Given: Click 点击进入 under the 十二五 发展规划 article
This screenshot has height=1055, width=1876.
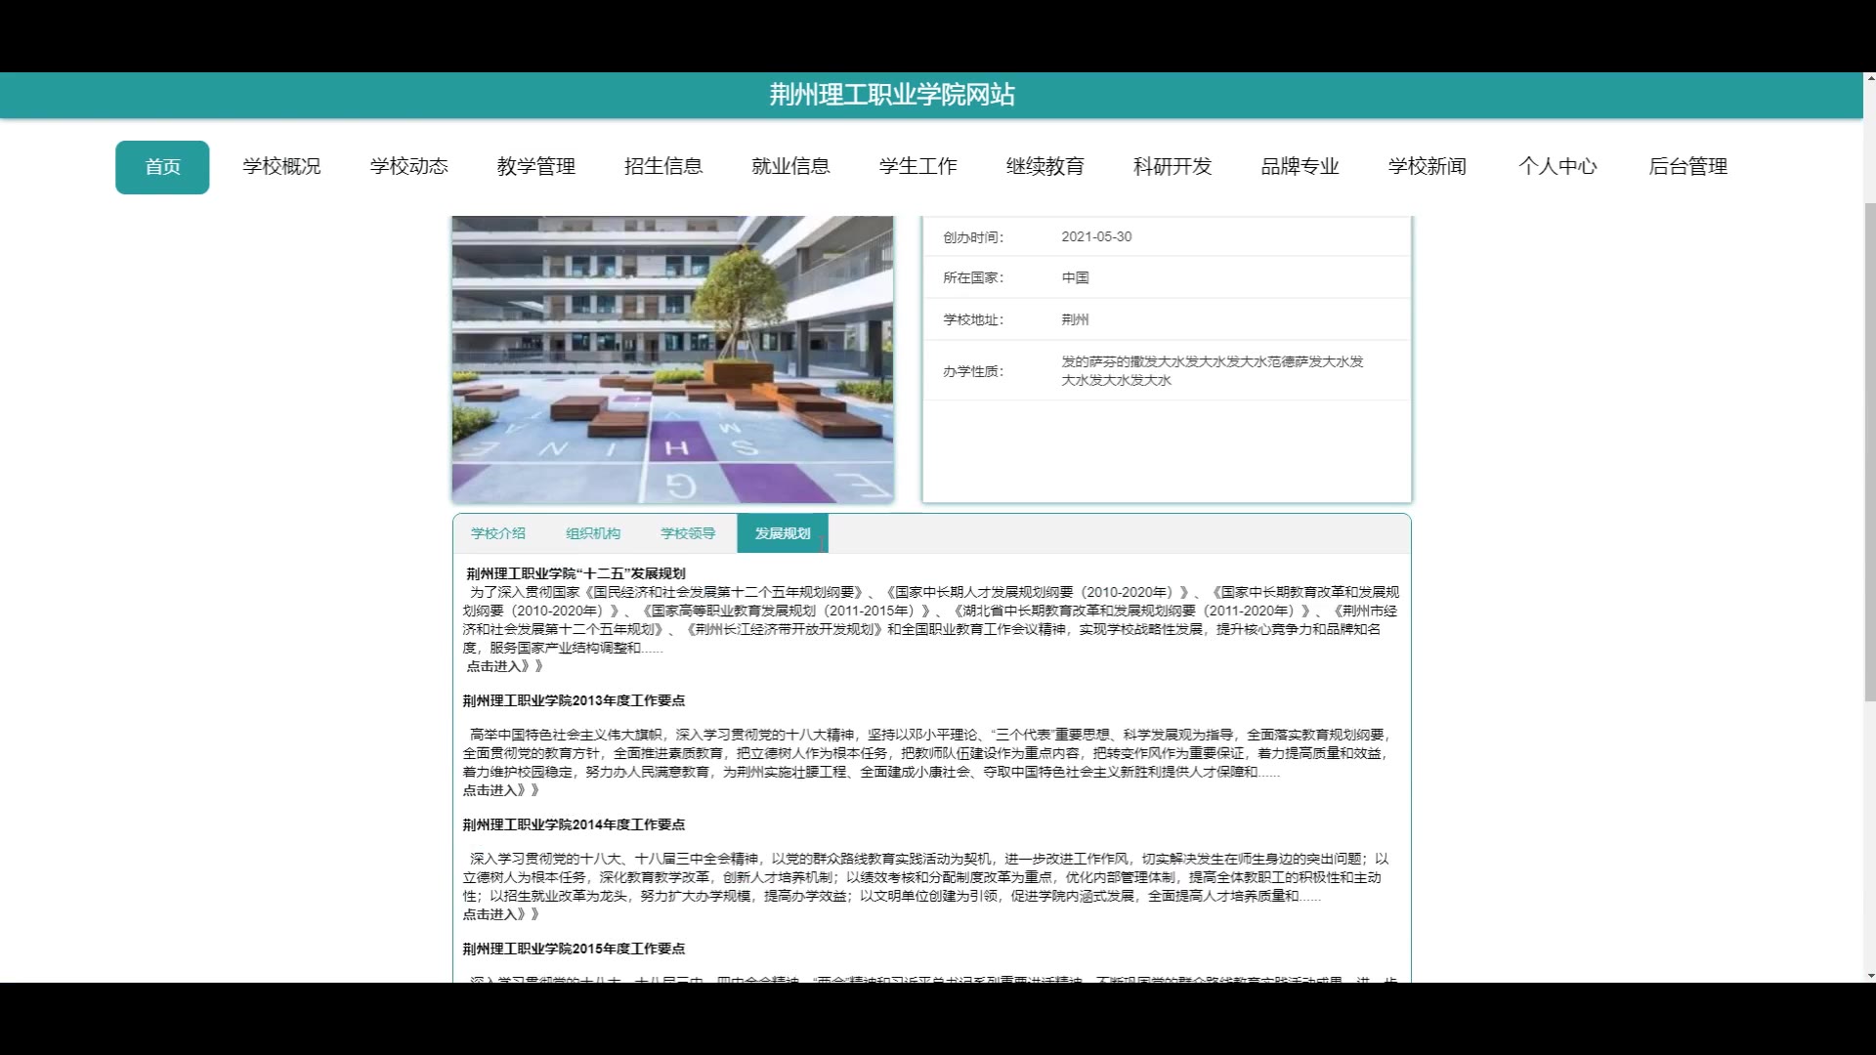Looking at the screenshot, I should [504, 666].
